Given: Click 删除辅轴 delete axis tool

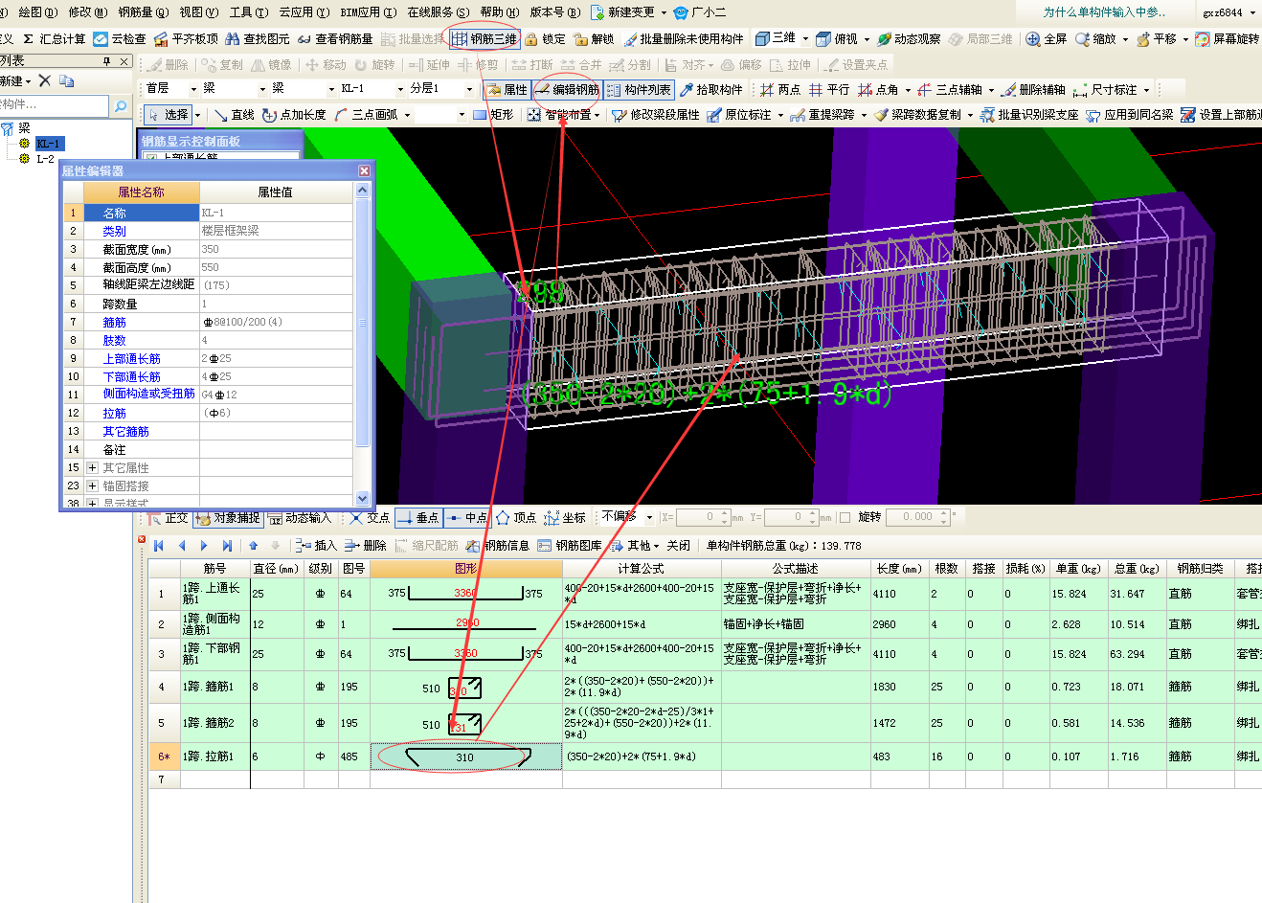Looking at the screenshot, I should (1033, 89).
